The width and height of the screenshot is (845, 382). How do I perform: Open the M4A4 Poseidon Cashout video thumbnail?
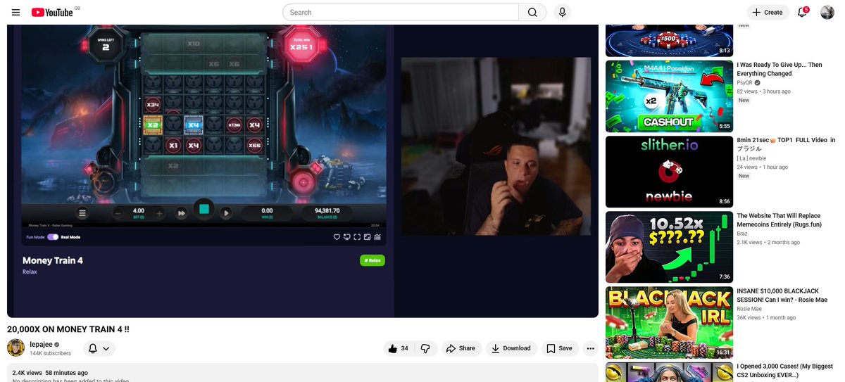pyautogui.click(x=669, y=96)
